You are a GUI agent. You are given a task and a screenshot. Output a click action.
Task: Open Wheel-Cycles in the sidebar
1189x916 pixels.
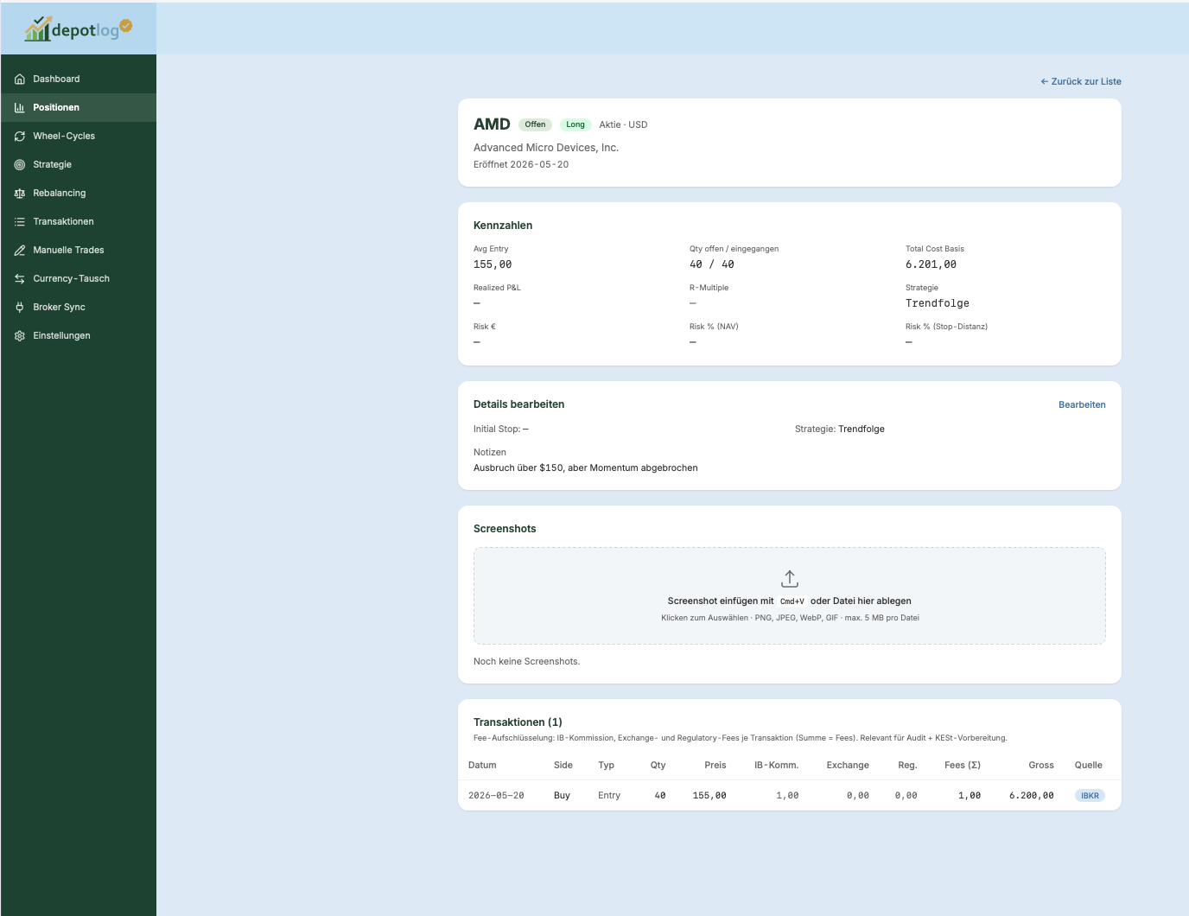79,137
